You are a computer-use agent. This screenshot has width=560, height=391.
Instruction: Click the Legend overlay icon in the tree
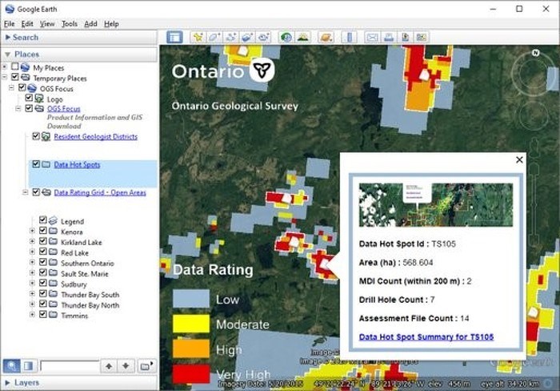[53, 220]
